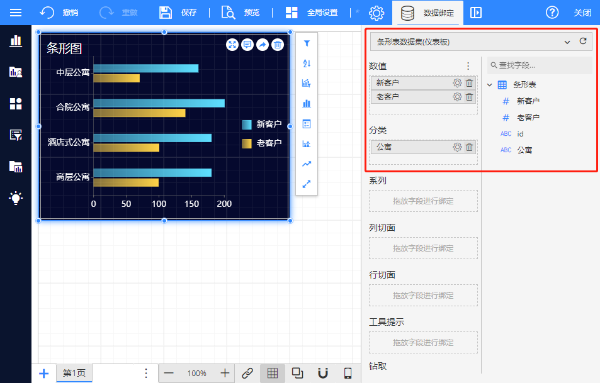This screenshot has height=383, width=600.
Task: Select the 第1页 page tab
Action: pyautogui.click(x=74, y=373)
